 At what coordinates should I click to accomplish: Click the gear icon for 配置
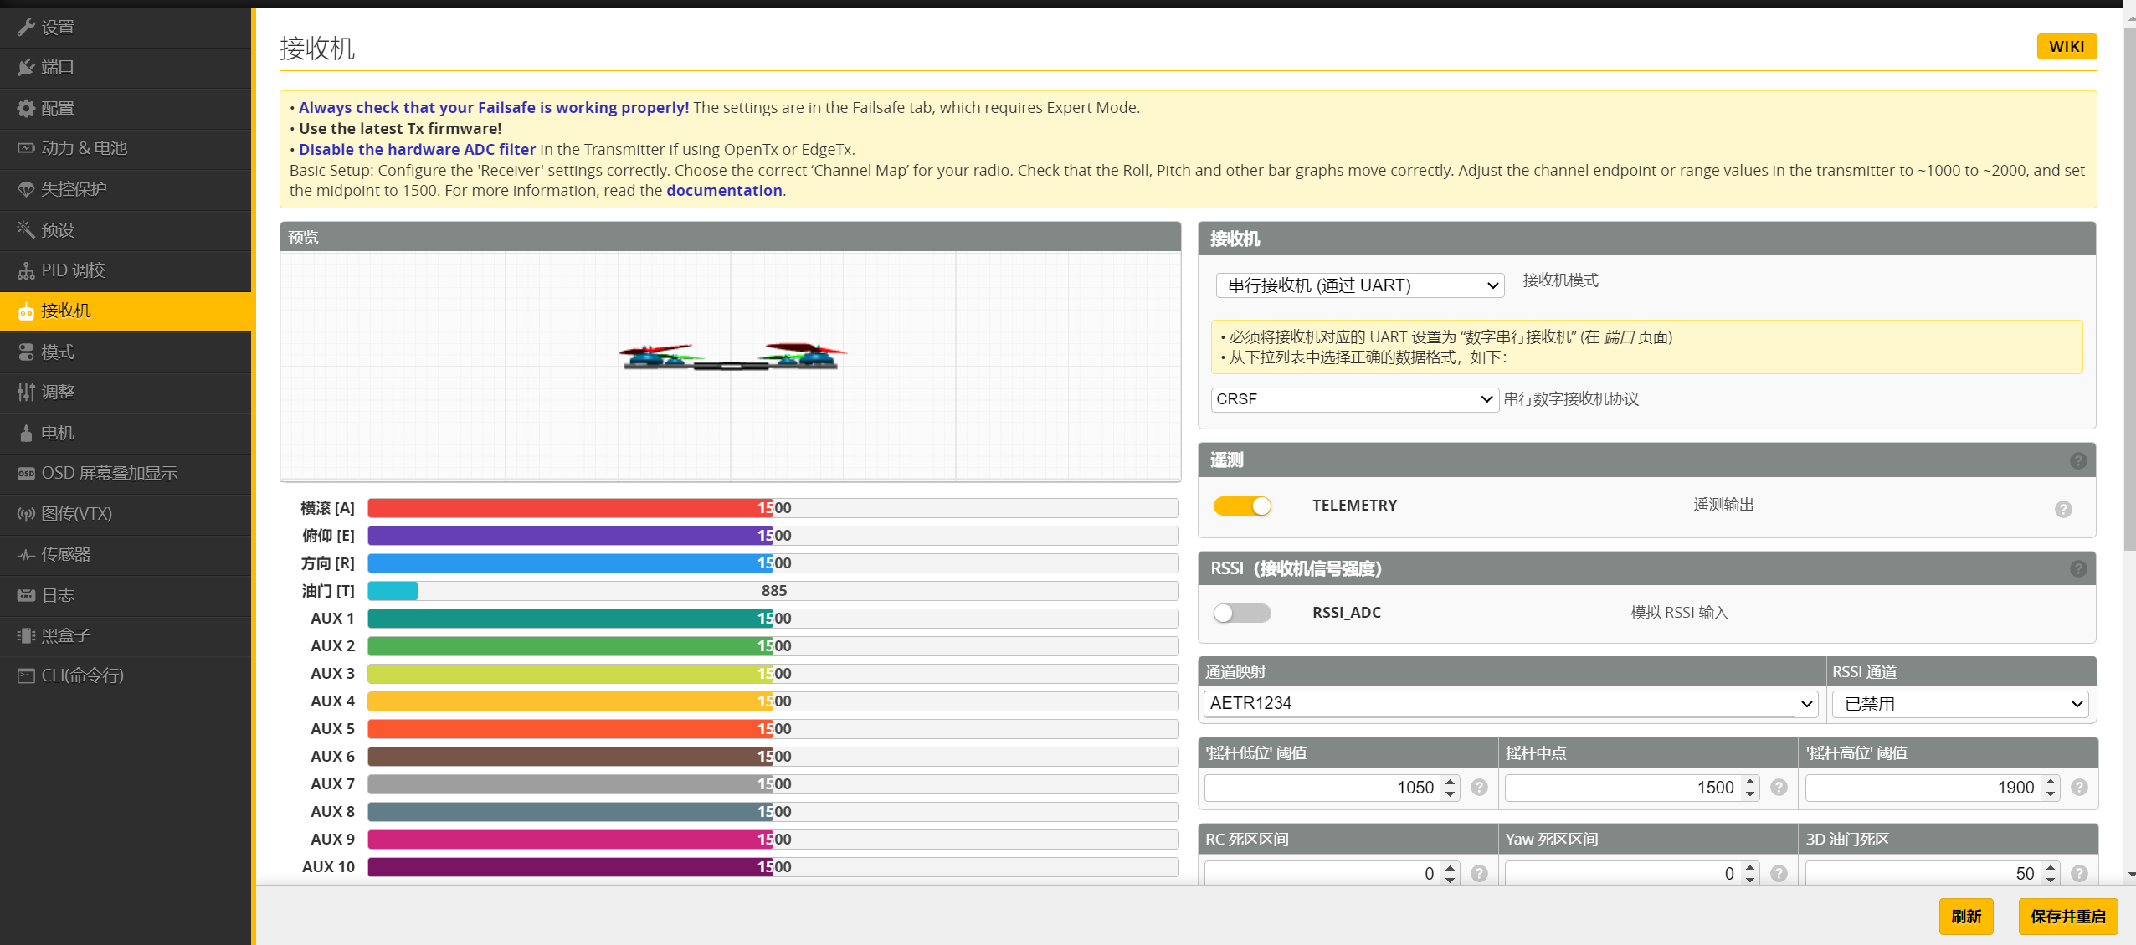(26, 108)
